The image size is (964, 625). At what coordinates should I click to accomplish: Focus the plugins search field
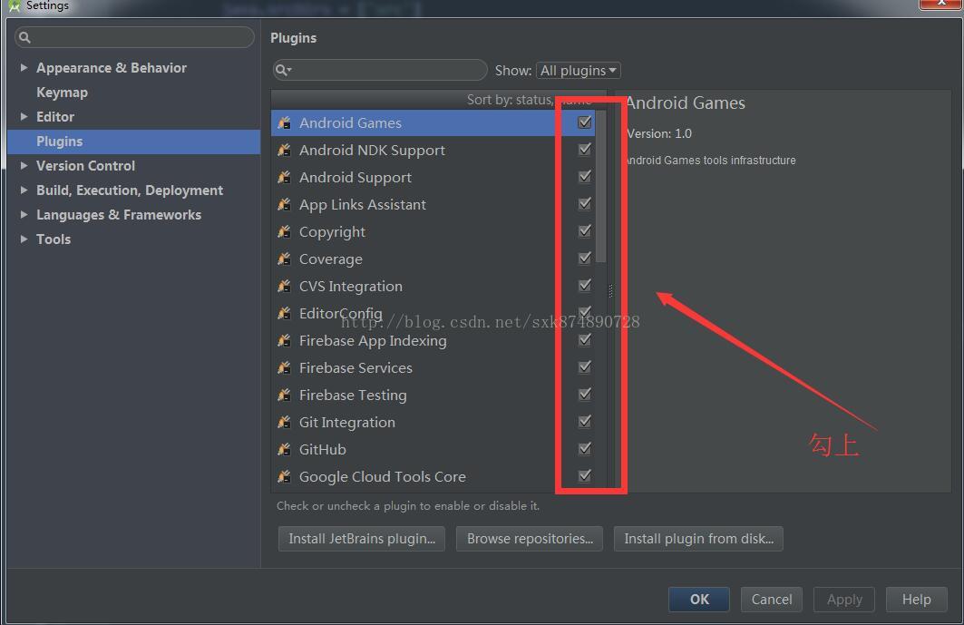[379, 70]
